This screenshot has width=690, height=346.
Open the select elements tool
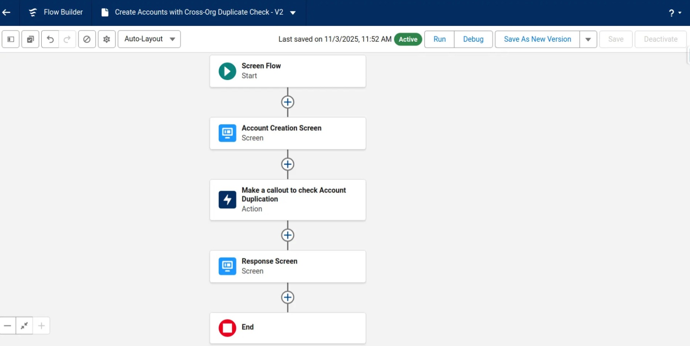tap(30, 39)
